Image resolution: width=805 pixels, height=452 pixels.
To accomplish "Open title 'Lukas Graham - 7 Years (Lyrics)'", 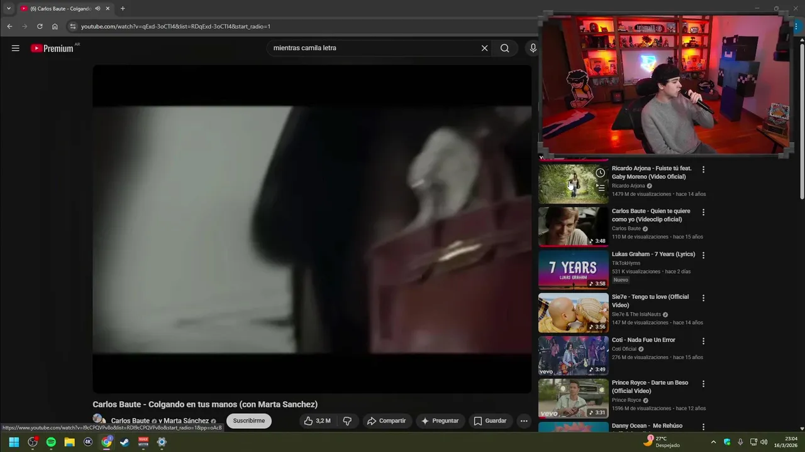I will [653, 254].
